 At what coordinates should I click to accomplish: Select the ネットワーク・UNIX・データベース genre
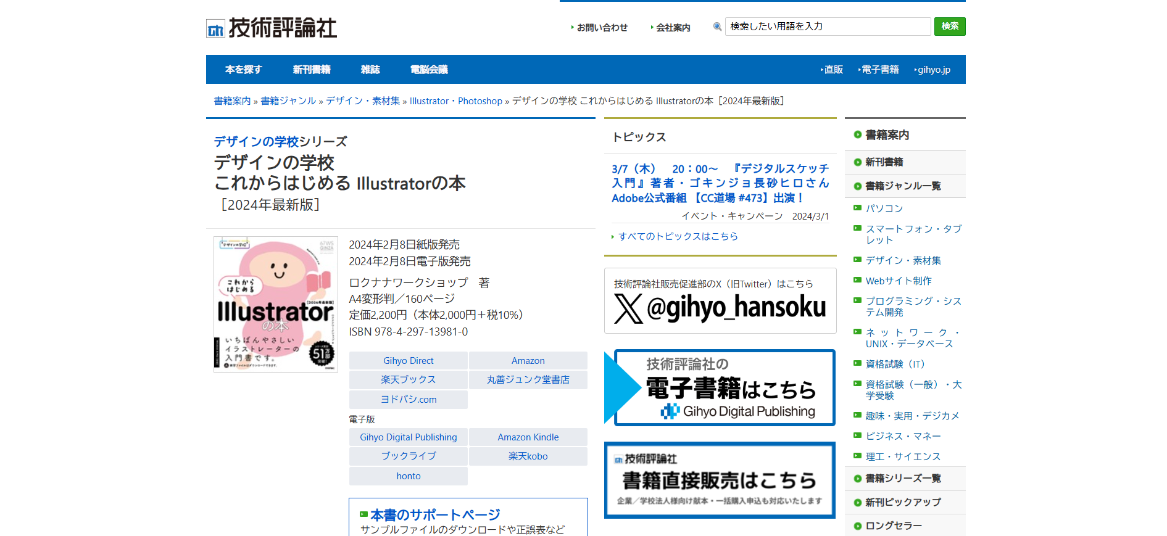click(x=913, y=338)
